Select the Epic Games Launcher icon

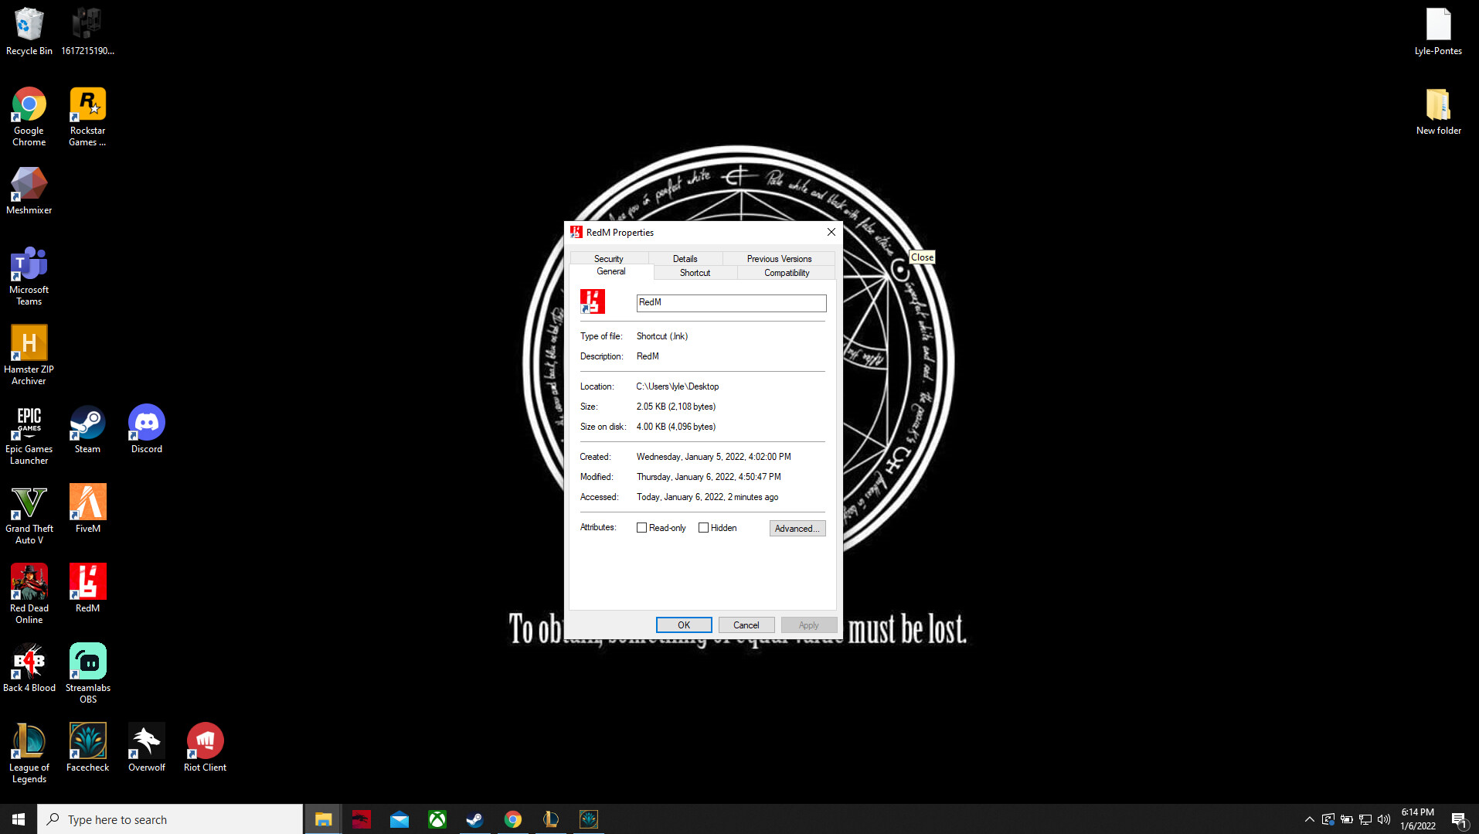(29, 435)
